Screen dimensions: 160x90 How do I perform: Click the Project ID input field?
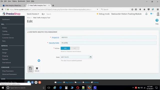108,37
